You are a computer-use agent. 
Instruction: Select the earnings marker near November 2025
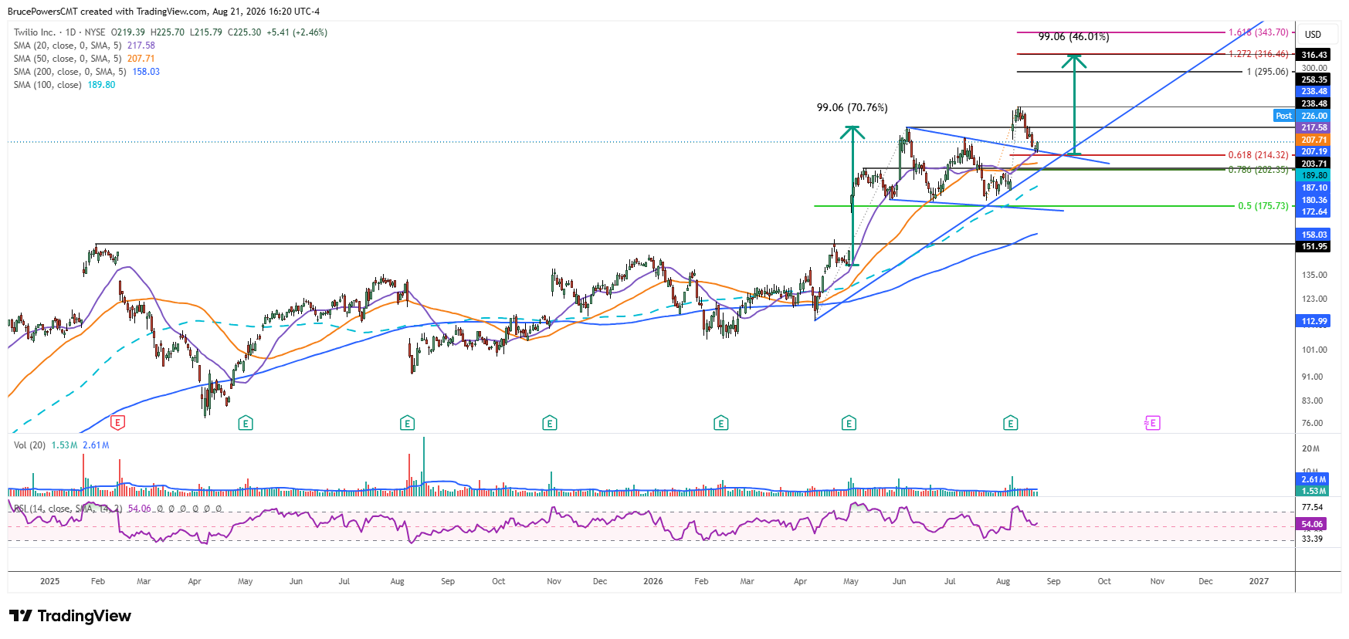coord(550,422)
